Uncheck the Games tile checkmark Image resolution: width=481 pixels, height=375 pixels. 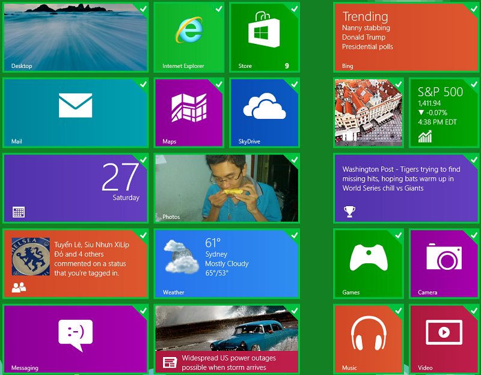point(398,235)
